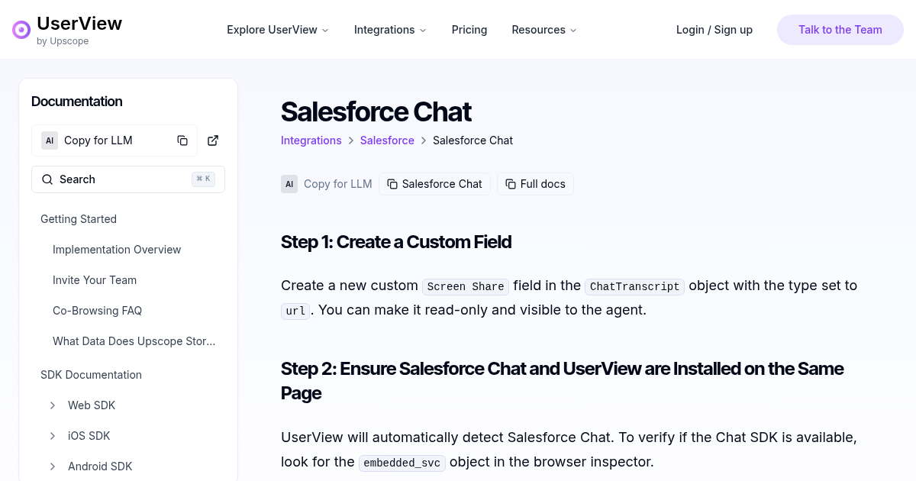Expand the Android SDK tree section

click(53, 466)
